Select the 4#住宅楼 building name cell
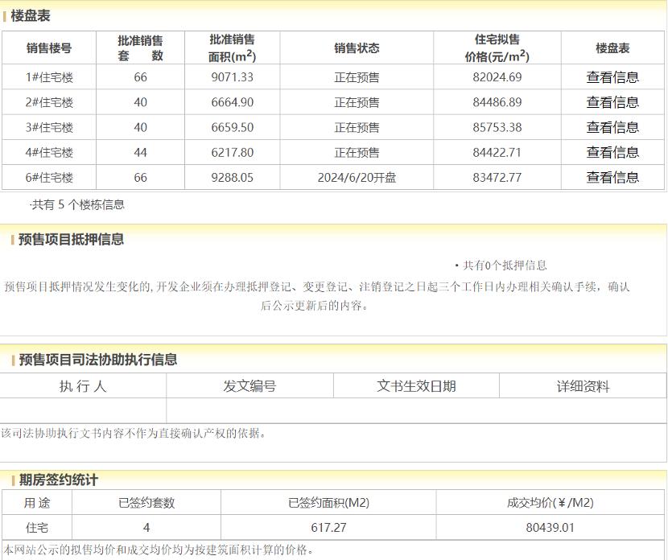 49,152
